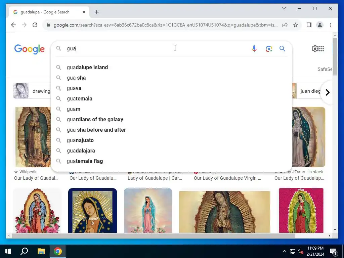
Task: Close the guadalupe Google Search tab
Action: pyautogui.click(x=84, y=12)
